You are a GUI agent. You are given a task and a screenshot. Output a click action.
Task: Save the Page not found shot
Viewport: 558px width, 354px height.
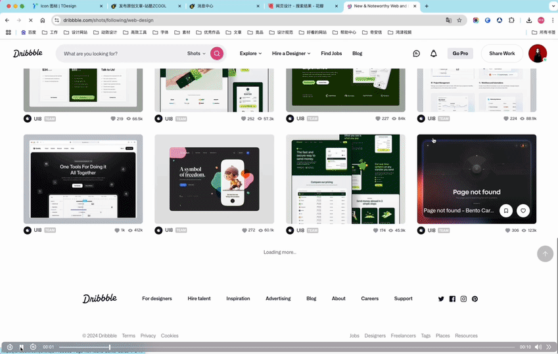tap(505, 211)
